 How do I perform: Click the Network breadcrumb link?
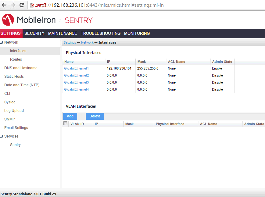tap(87, 42)
